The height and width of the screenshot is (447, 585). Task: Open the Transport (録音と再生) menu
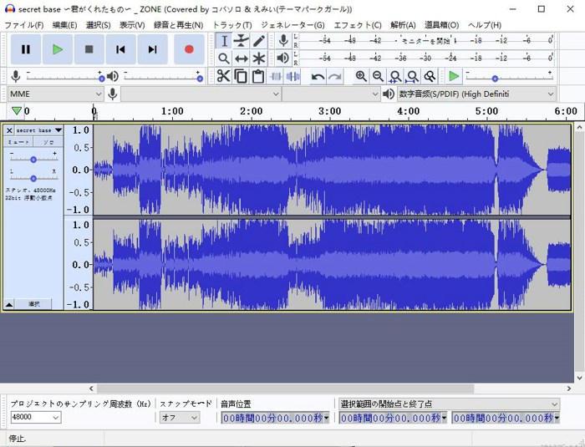178,25
